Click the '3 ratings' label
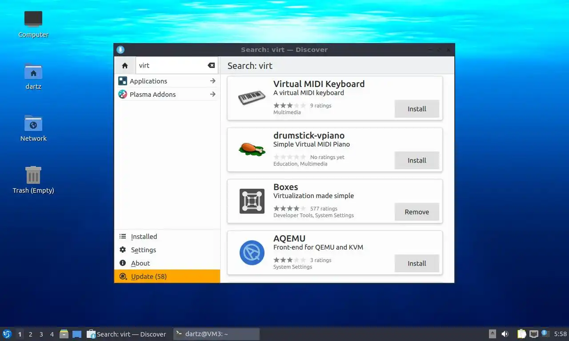 coord(321,260)
